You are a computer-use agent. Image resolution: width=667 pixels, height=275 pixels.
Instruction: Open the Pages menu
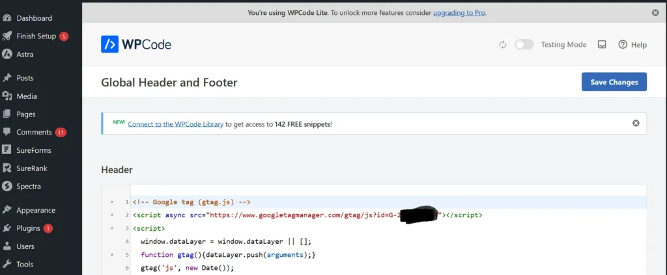point(26,114)
